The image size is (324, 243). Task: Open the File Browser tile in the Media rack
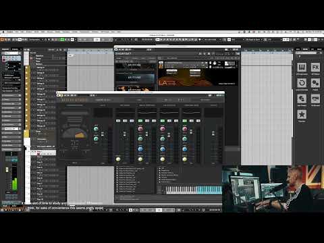tap(315, 99)
